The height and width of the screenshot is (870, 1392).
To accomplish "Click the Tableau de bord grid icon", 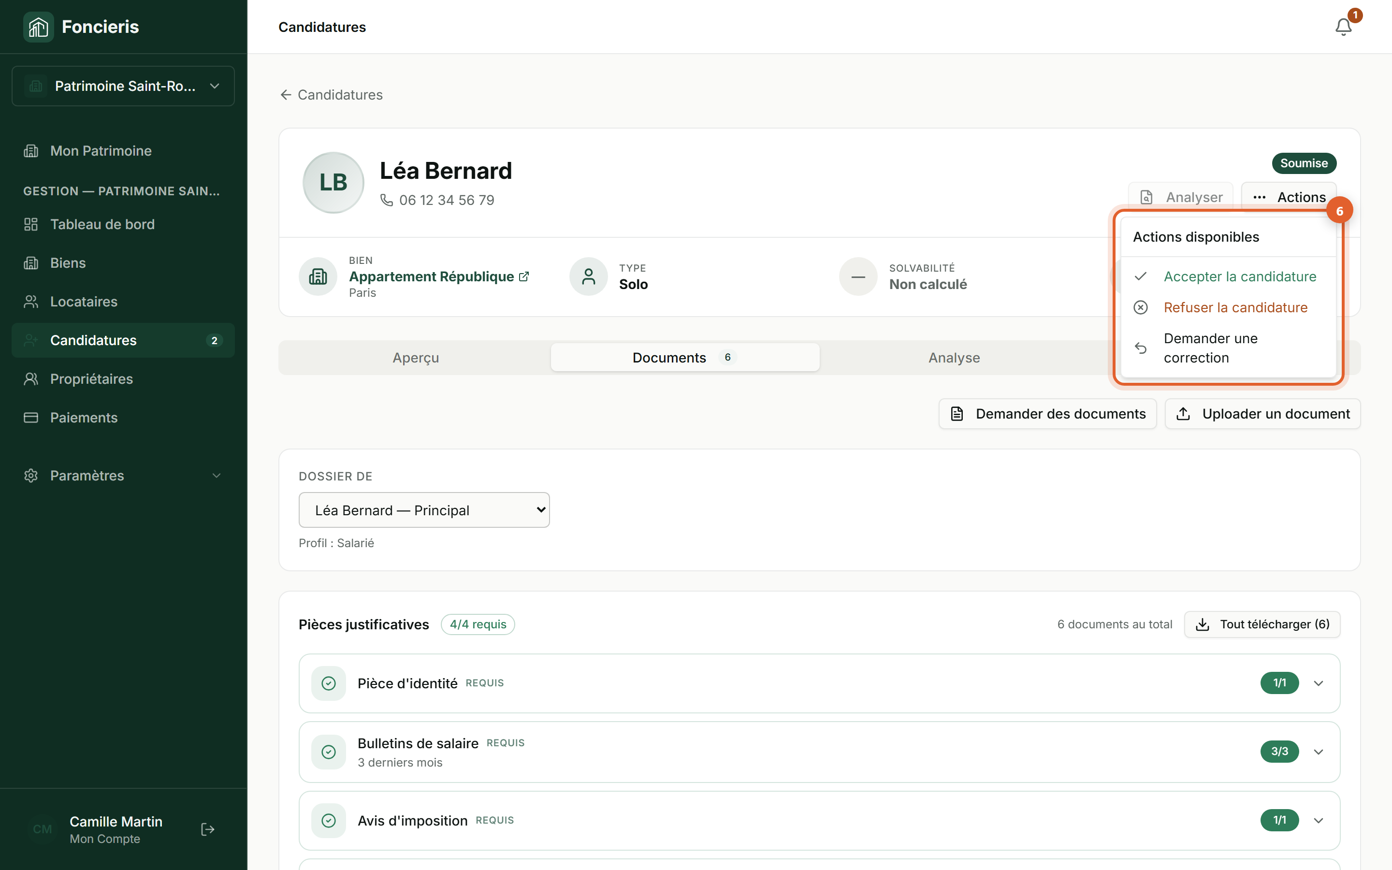I will point(31,224).
